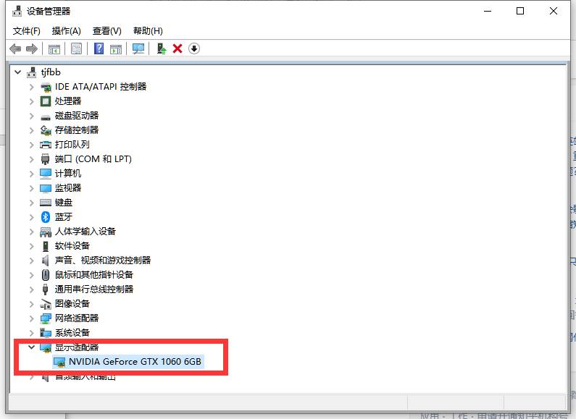Click the Update driver green arrow icon
This screenshot has height=419, width=576.
(x=162, y=48)
